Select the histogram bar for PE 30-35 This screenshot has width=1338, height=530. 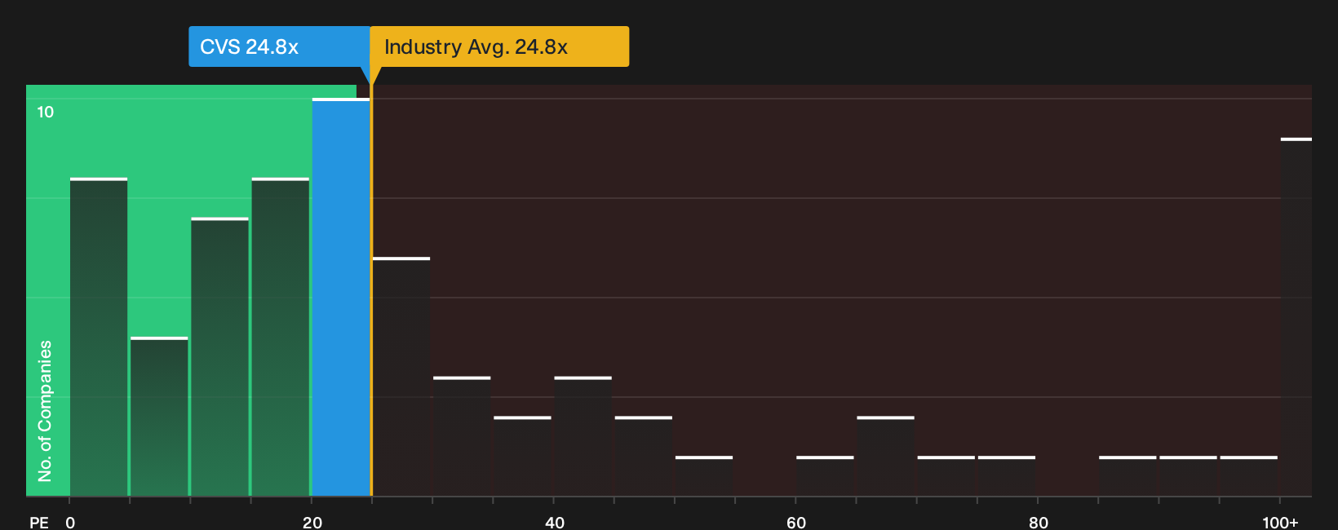462,436
